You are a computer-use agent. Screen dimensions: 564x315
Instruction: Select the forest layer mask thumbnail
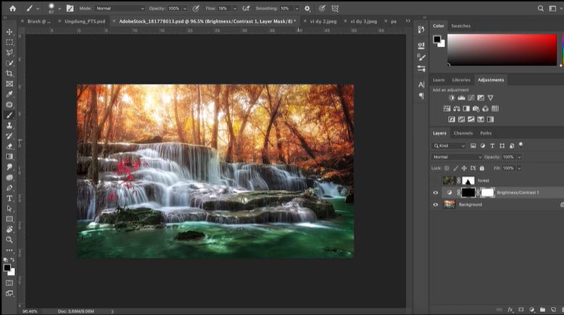point(468,180)
